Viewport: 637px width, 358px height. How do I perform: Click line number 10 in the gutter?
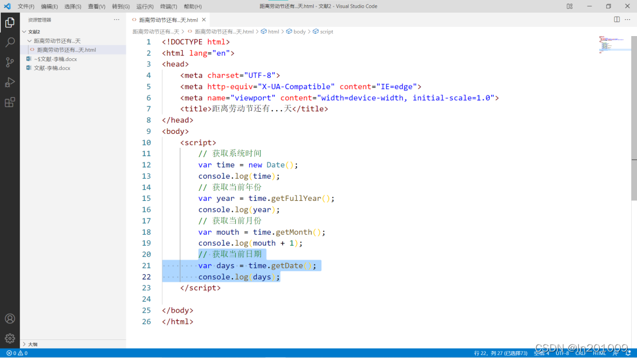[146, 143]
